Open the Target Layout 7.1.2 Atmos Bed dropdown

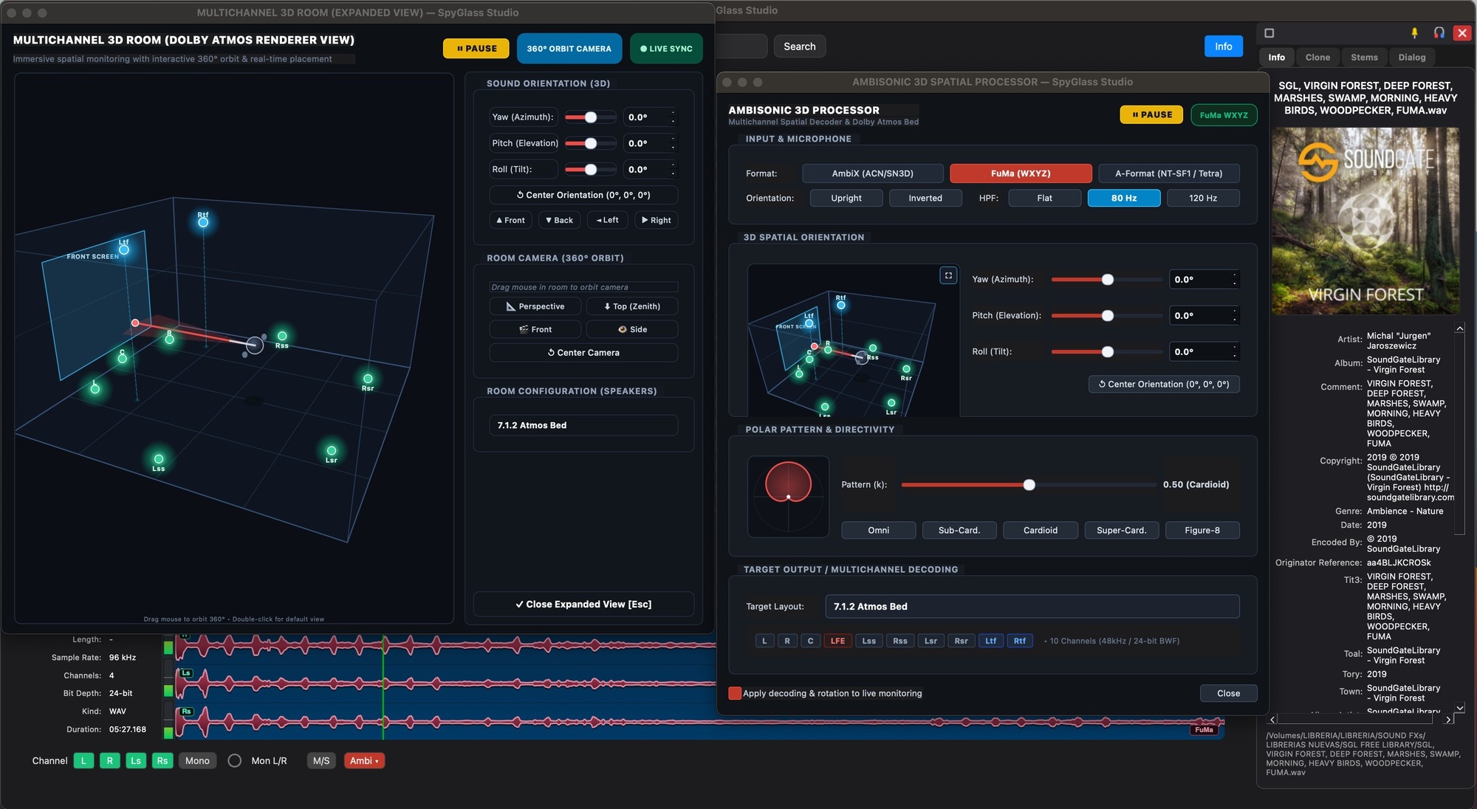tap(1032, 607)
